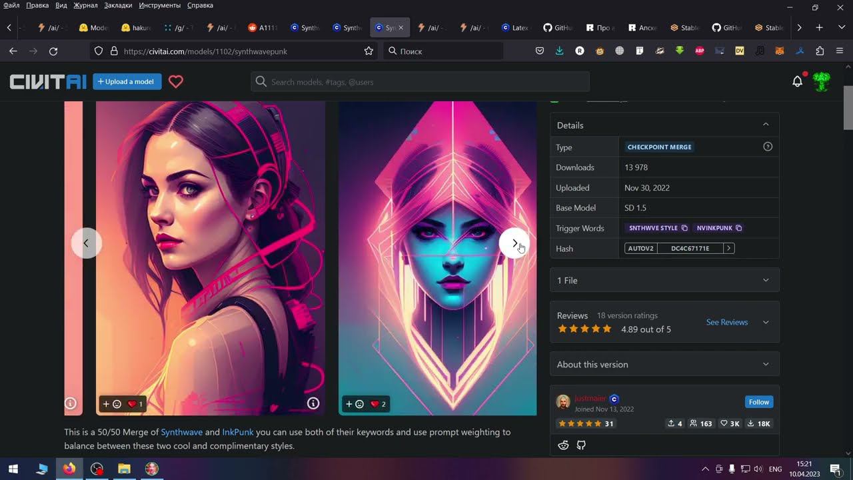Focus the Civitai search models field

tap(421, 82)
